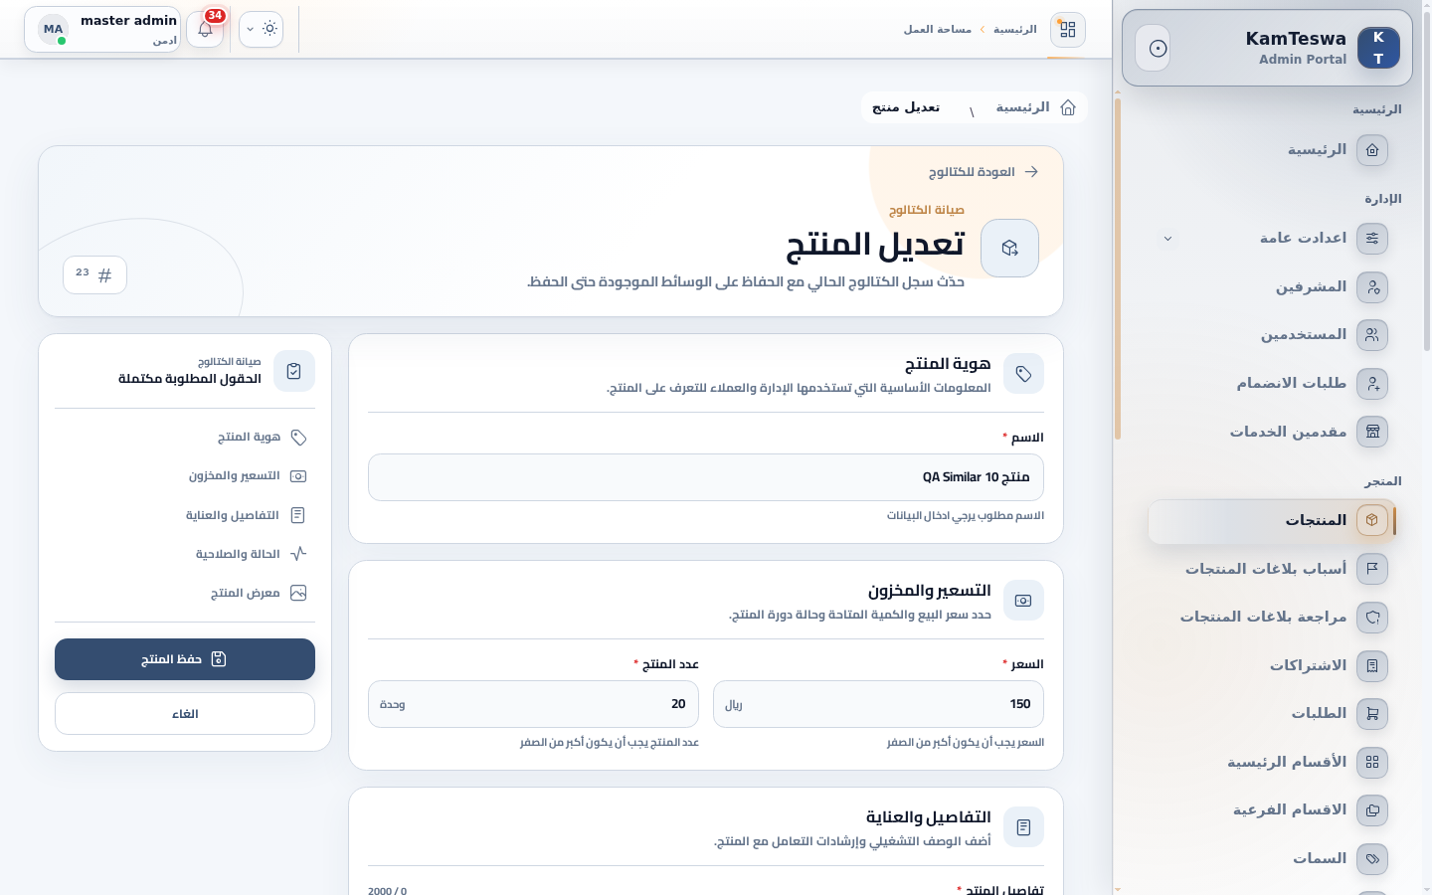
Task: Click the الاقسام الفرعية copy icon
Action: (1372, 810)
